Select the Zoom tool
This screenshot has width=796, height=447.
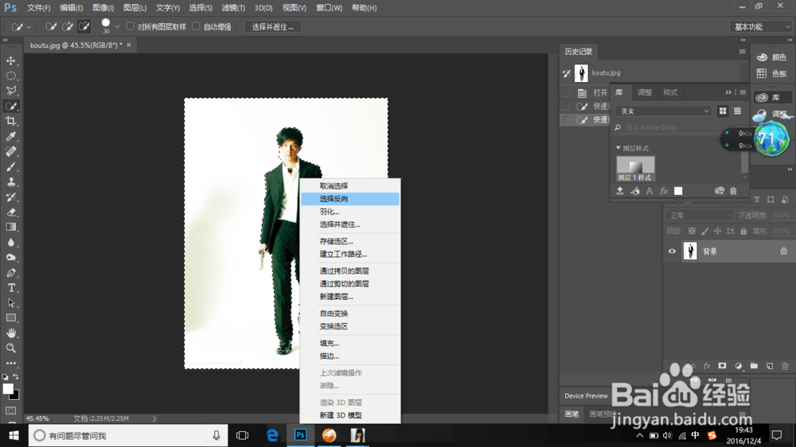click(x=10, y=348)
